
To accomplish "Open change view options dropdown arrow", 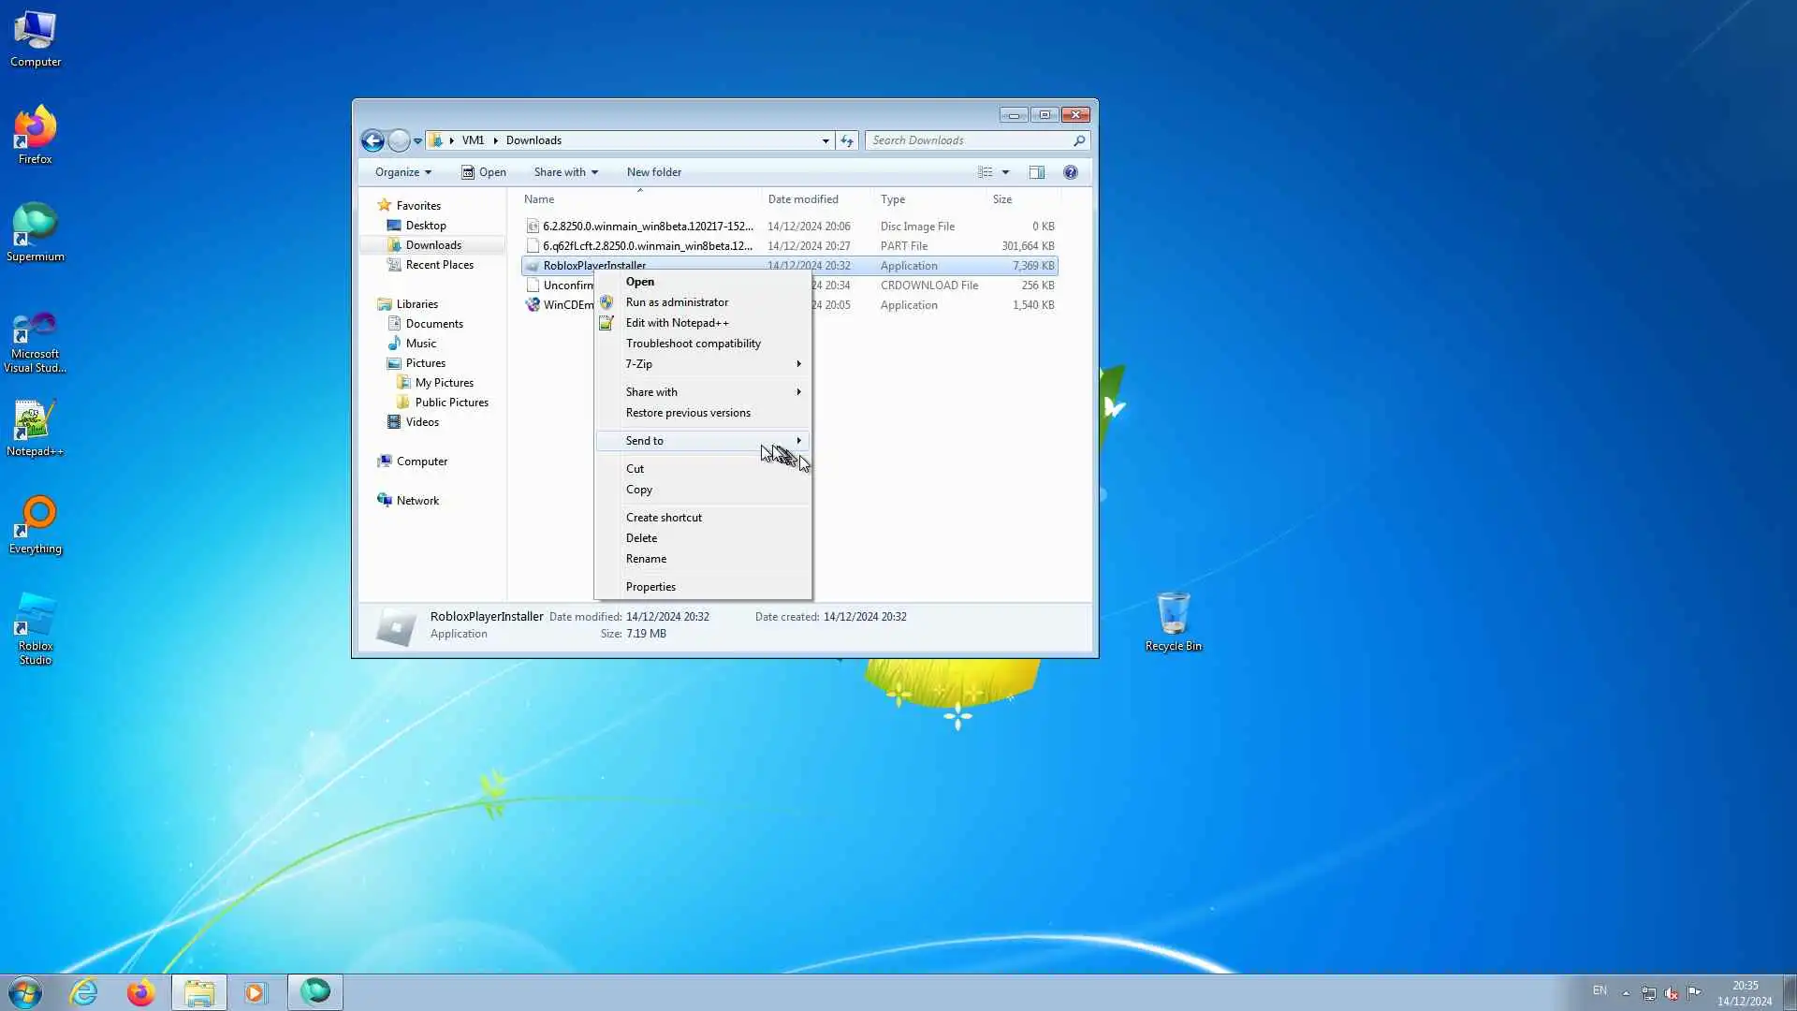I will (1005, 172).
